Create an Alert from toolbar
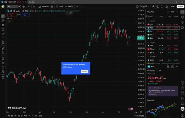The image size is (185, 118). 60,6
